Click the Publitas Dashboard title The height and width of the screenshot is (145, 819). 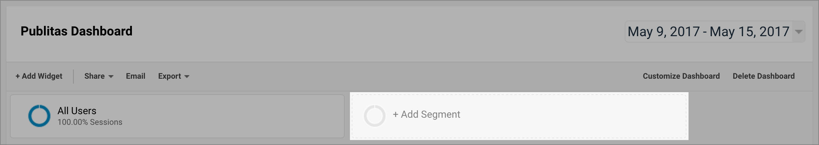pos(77,31)
